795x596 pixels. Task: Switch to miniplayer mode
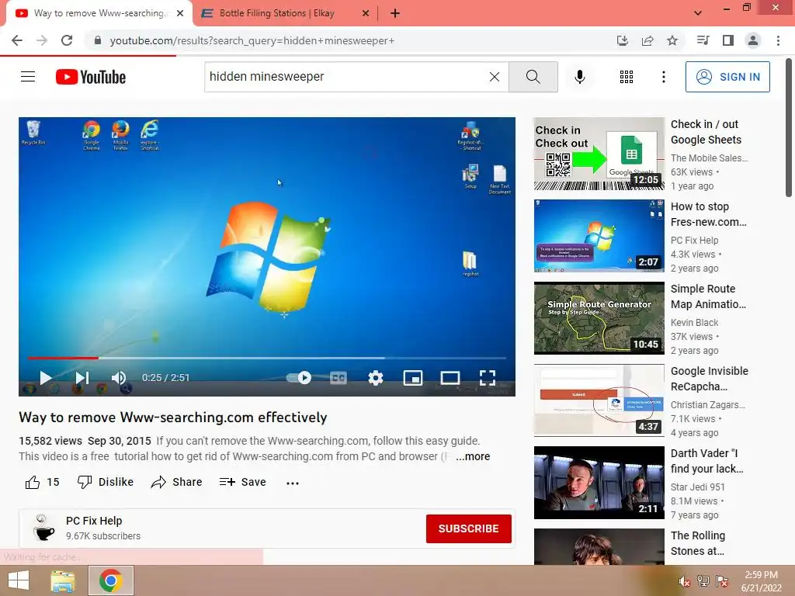413,378
